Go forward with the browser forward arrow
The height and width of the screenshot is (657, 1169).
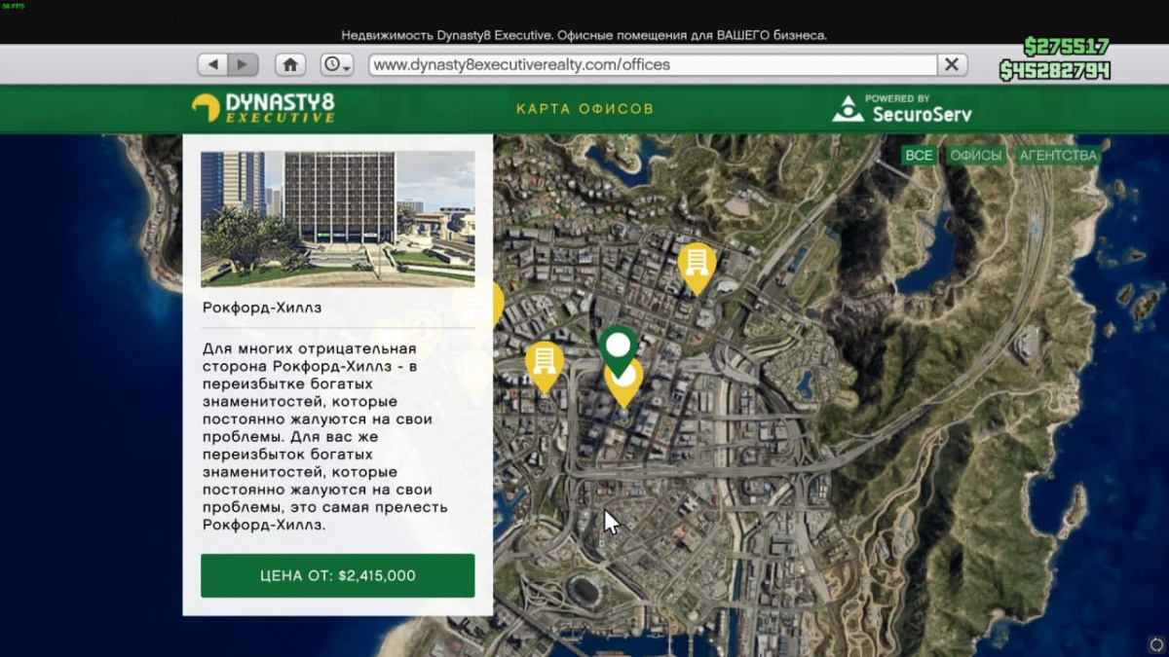point(243,64)
